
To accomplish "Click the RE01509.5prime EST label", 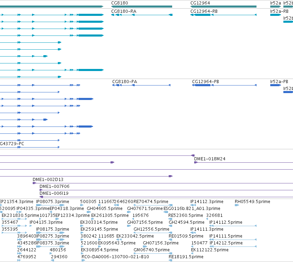I will coord(186,236).
